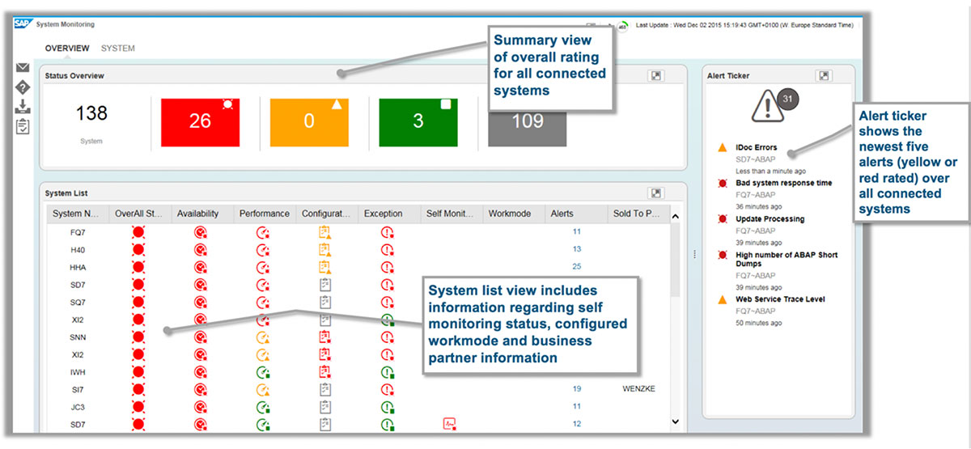Image resolution: width=971 pixels, height=449 pixels.
Task: Click HHA exception status icon
Action: (388, 267)
